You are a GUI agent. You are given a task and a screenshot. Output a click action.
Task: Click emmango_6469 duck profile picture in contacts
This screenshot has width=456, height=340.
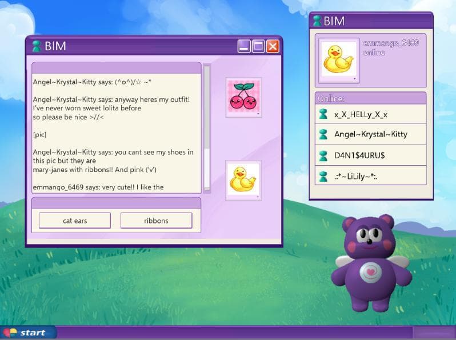(x=338, y=60)
